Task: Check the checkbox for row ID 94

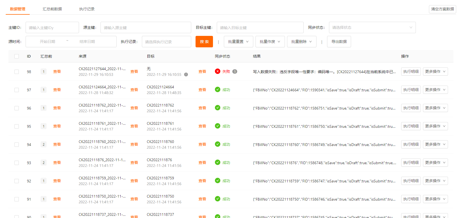Action: tap(17, 145)
